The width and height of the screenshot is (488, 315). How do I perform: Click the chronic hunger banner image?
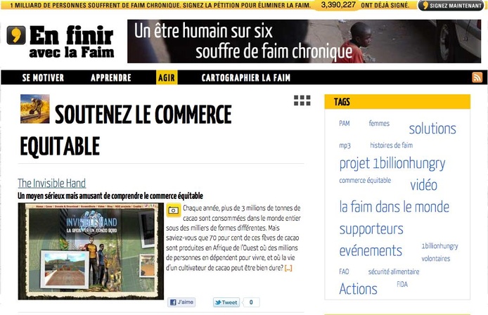[304, 41]
